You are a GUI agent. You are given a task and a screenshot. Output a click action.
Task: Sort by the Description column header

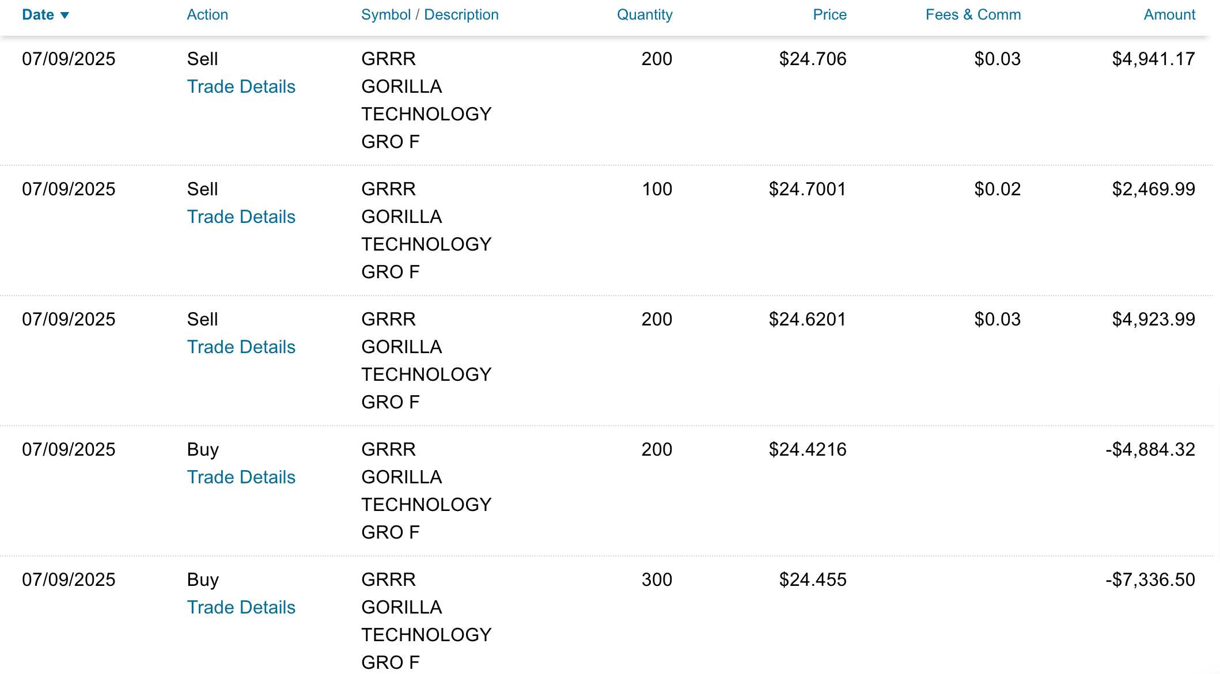click(x=461, y=15)
